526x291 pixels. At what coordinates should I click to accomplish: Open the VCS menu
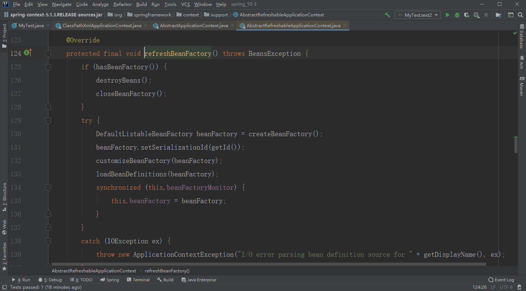(185, 4)
